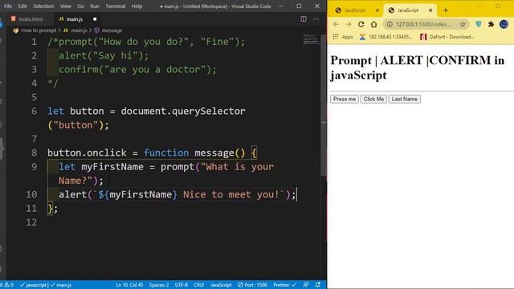Image resolution: width=514 pixels, height=289 pixels.
Task: Open the Apps bookmark shortcut
Action: [x=343, y=37]
